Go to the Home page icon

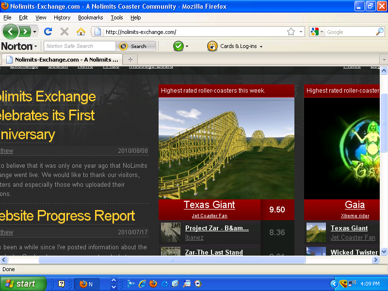point(81,32)
